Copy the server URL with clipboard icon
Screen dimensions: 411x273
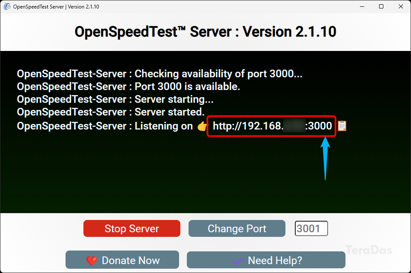tap(342, 126)
